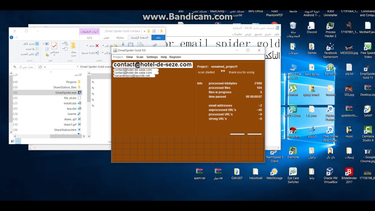Screen dimensions: 375x211
Task: Open the Help menu in EmailSpider
Action: [164, 57]
